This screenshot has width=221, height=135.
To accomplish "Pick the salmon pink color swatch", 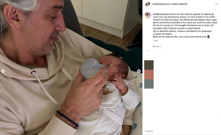I will pyautogui.click(x=149, y=74).
